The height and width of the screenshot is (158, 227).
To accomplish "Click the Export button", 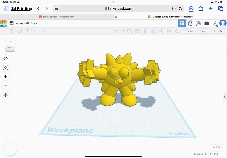I will (x=204, y=31).
